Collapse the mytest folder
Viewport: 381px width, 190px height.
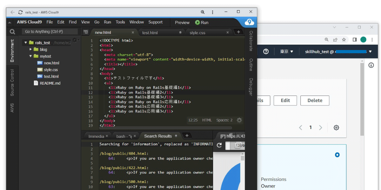[31, 56]
